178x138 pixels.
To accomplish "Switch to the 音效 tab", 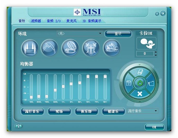I will pos(22,21).
